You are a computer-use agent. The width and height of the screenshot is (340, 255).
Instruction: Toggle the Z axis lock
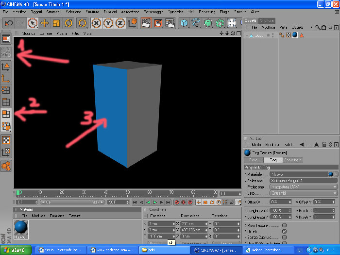[x=120, y=23]
